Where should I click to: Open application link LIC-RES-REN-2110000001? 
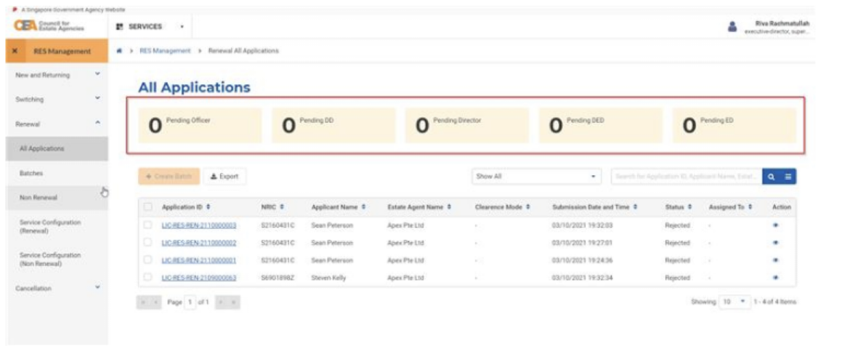point(198,260)
